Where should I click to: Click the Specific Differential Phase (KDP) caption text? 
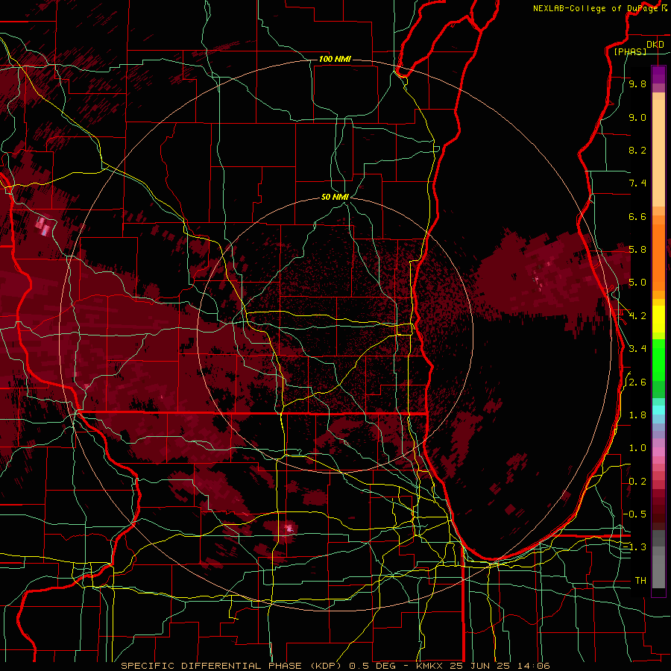pyautogui.click(x=231, y=666)
